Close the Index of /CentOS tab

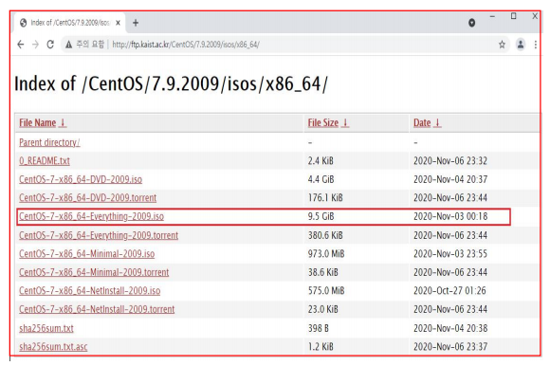coord(118,23)
